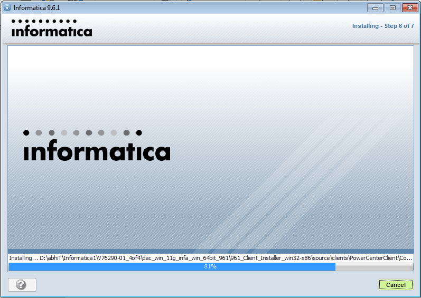
Task: Open help with the question mark button
Action: click(x=22, y=285)
